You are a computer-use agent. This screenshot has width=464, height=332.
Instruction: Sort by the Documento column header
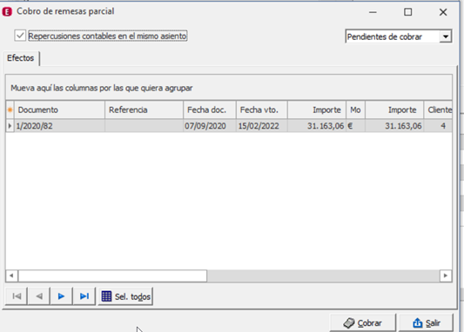(60, 110)
